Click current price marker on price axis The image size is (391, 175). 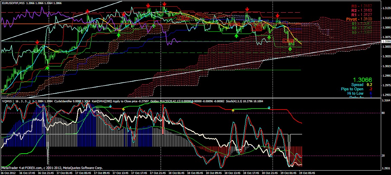386,41
